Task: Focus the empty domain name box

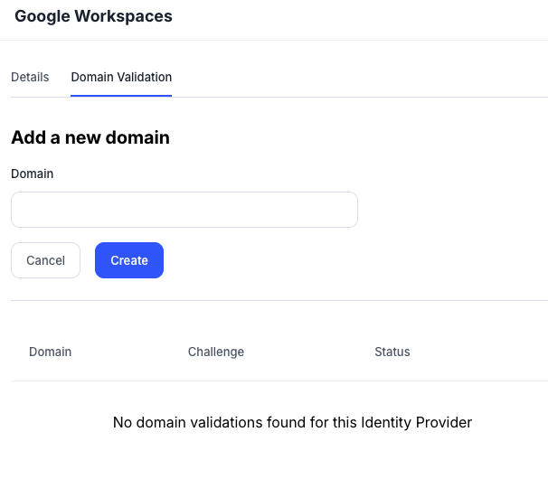Action: pos(184,210)
